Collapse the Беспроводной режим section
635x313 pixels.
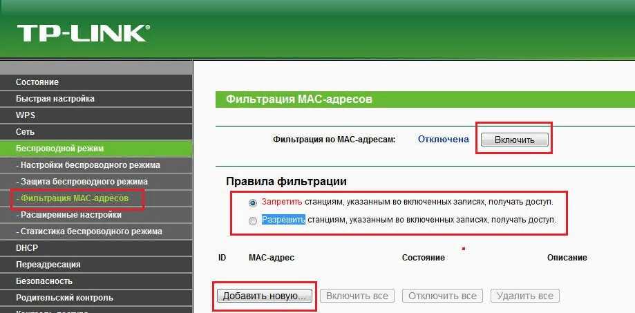point(59,149)
